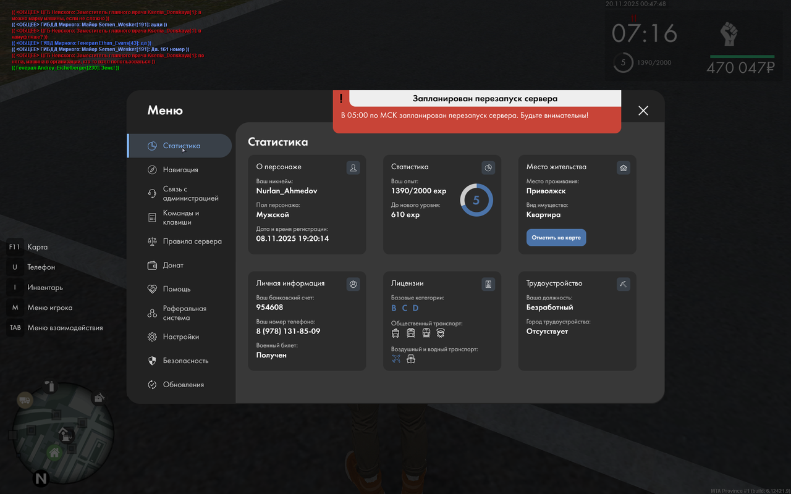Click the F11 Карта shortcut hint
The image size is (791, 494).
click(x=27, y=247)
